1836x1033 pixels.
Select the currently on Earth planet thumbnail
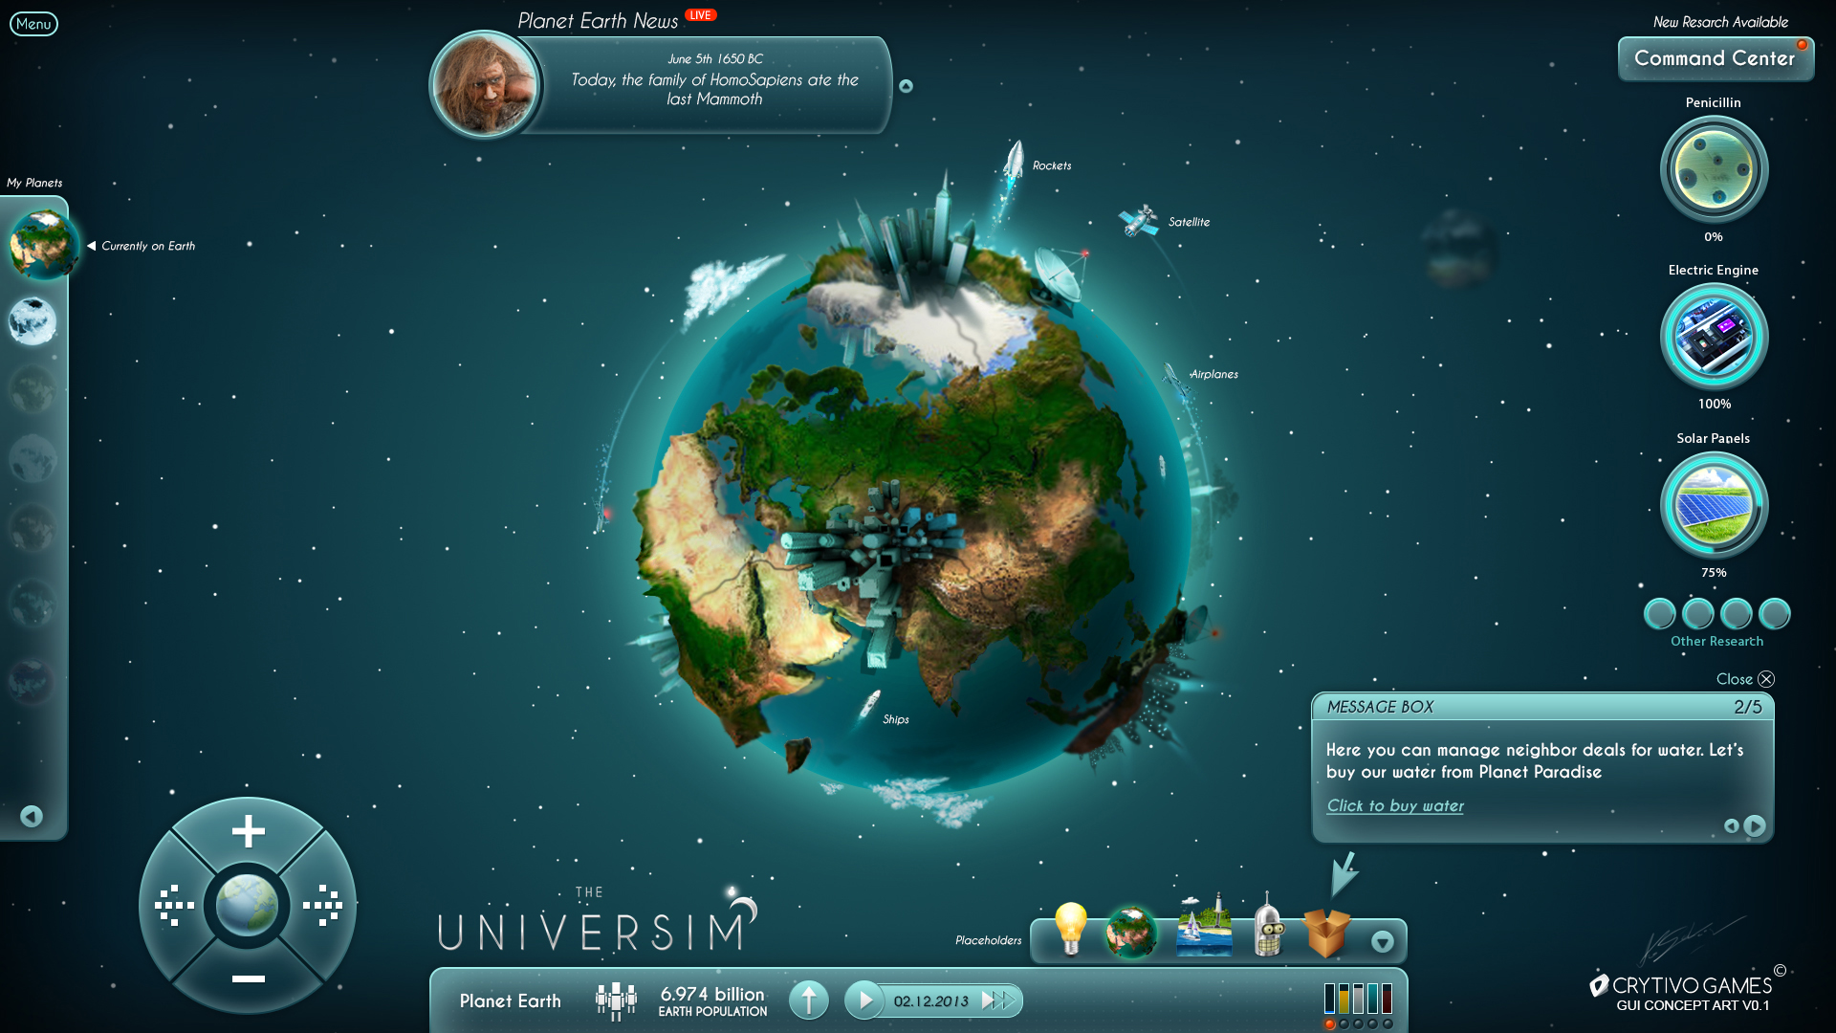(38, 246)
